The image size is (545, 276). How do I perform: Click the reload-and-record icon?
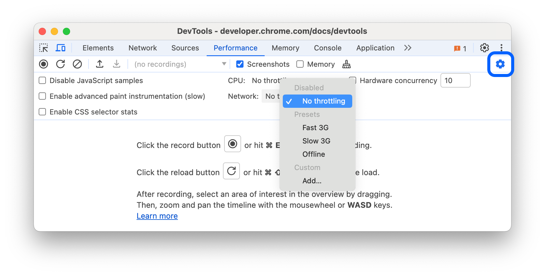pos(60,64)
